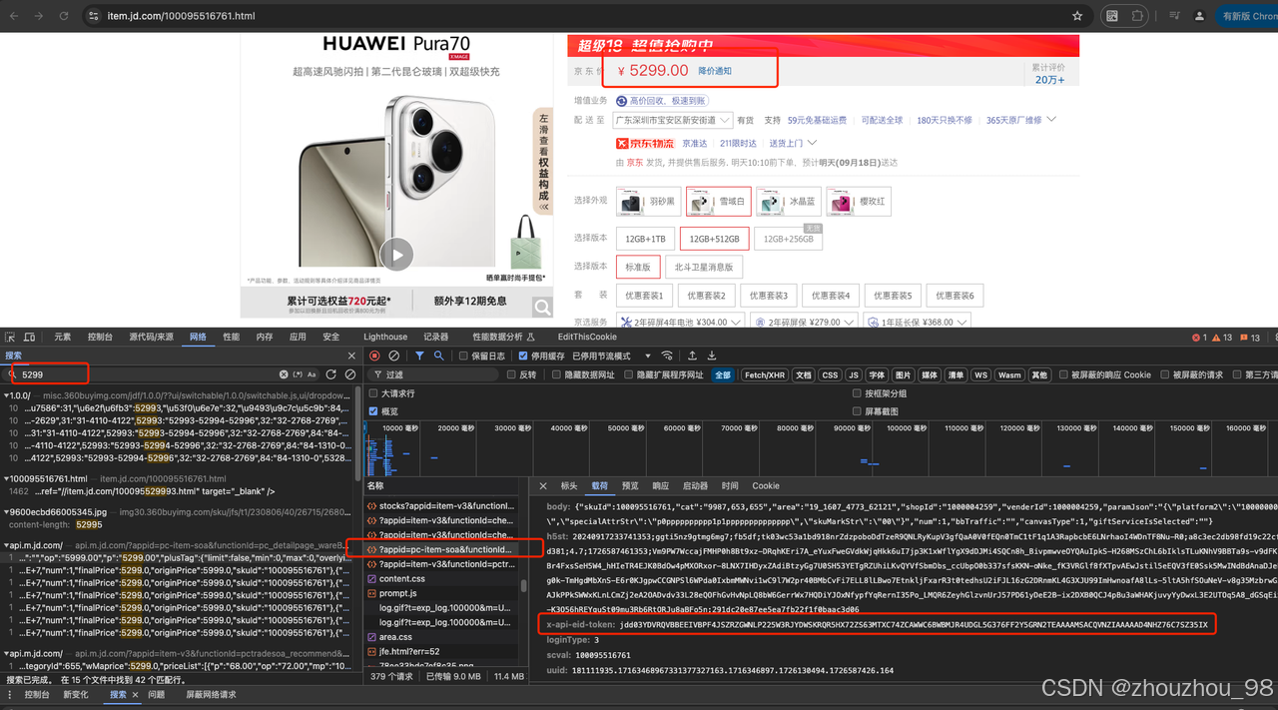Toggle the network filter funnel icon

click(419, 355)
